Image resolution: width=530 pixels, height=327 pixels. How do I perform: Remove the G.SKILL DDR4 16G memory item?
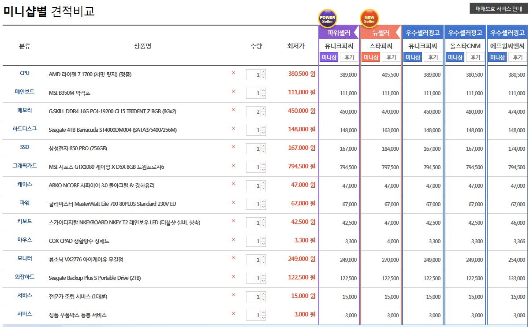click(233, 110)
